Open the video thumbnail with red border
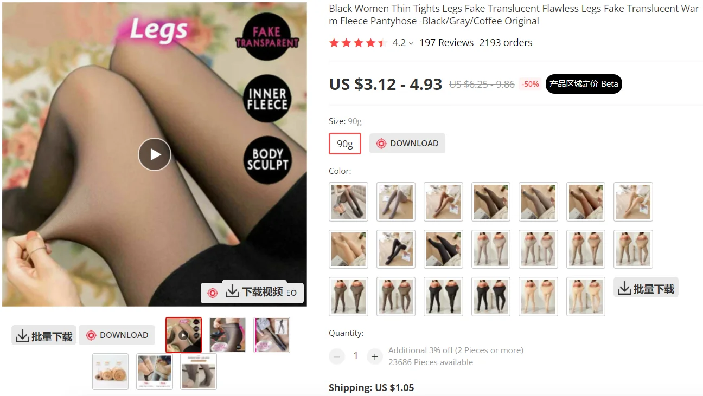703x396 pixels. (x=183, y=335)
